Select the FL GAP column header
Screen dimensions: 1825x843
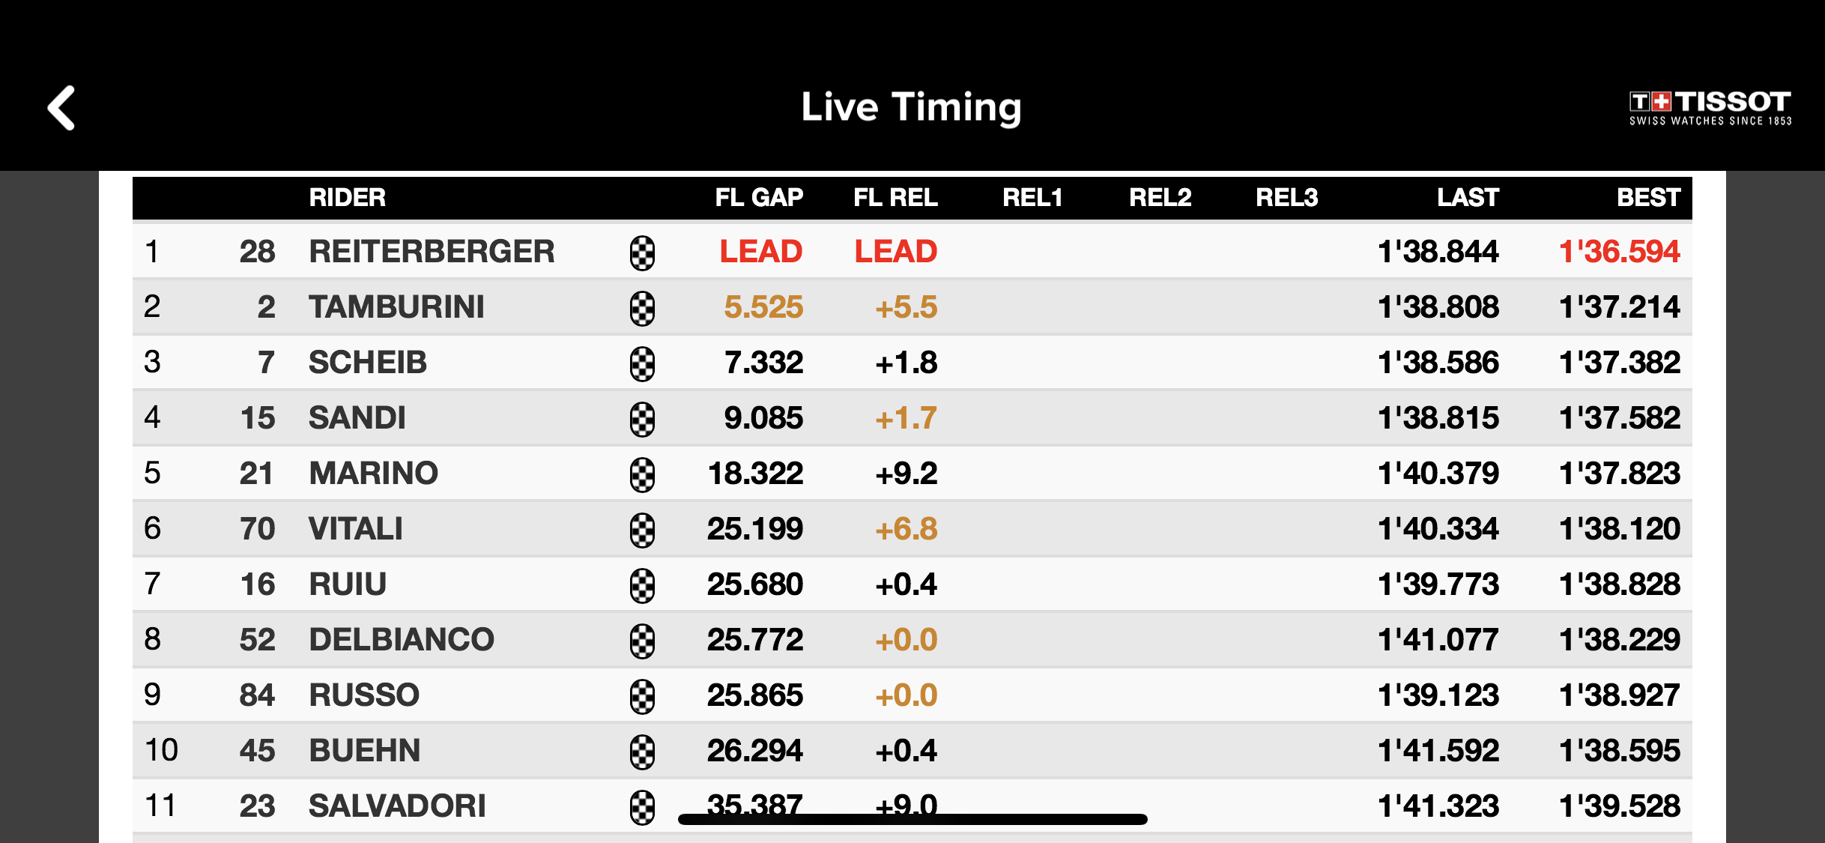(x=758, y=198)
